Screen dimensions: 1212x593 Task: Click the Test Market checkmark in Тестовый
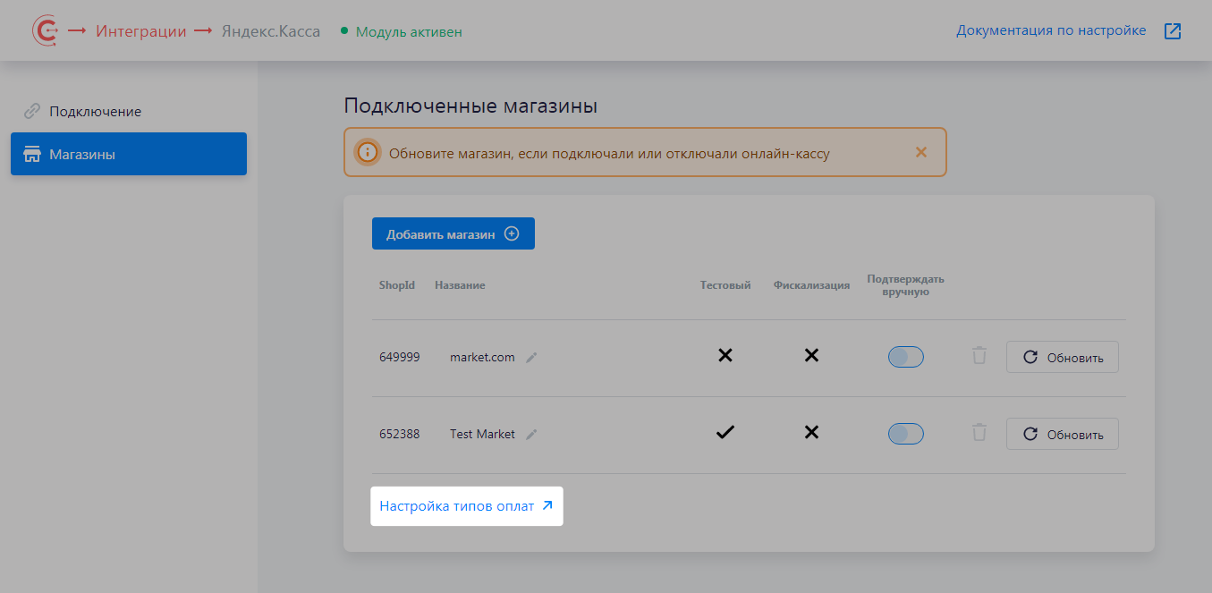[x=725, y=433]
